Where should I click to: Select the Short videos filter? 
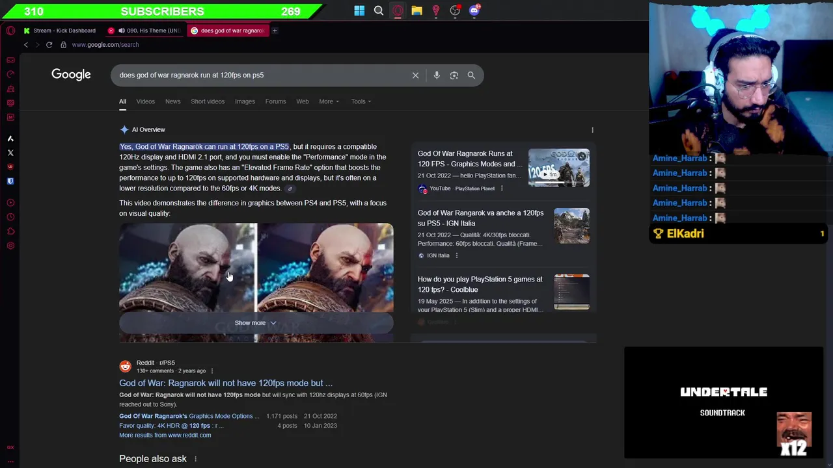click(208, 101)
